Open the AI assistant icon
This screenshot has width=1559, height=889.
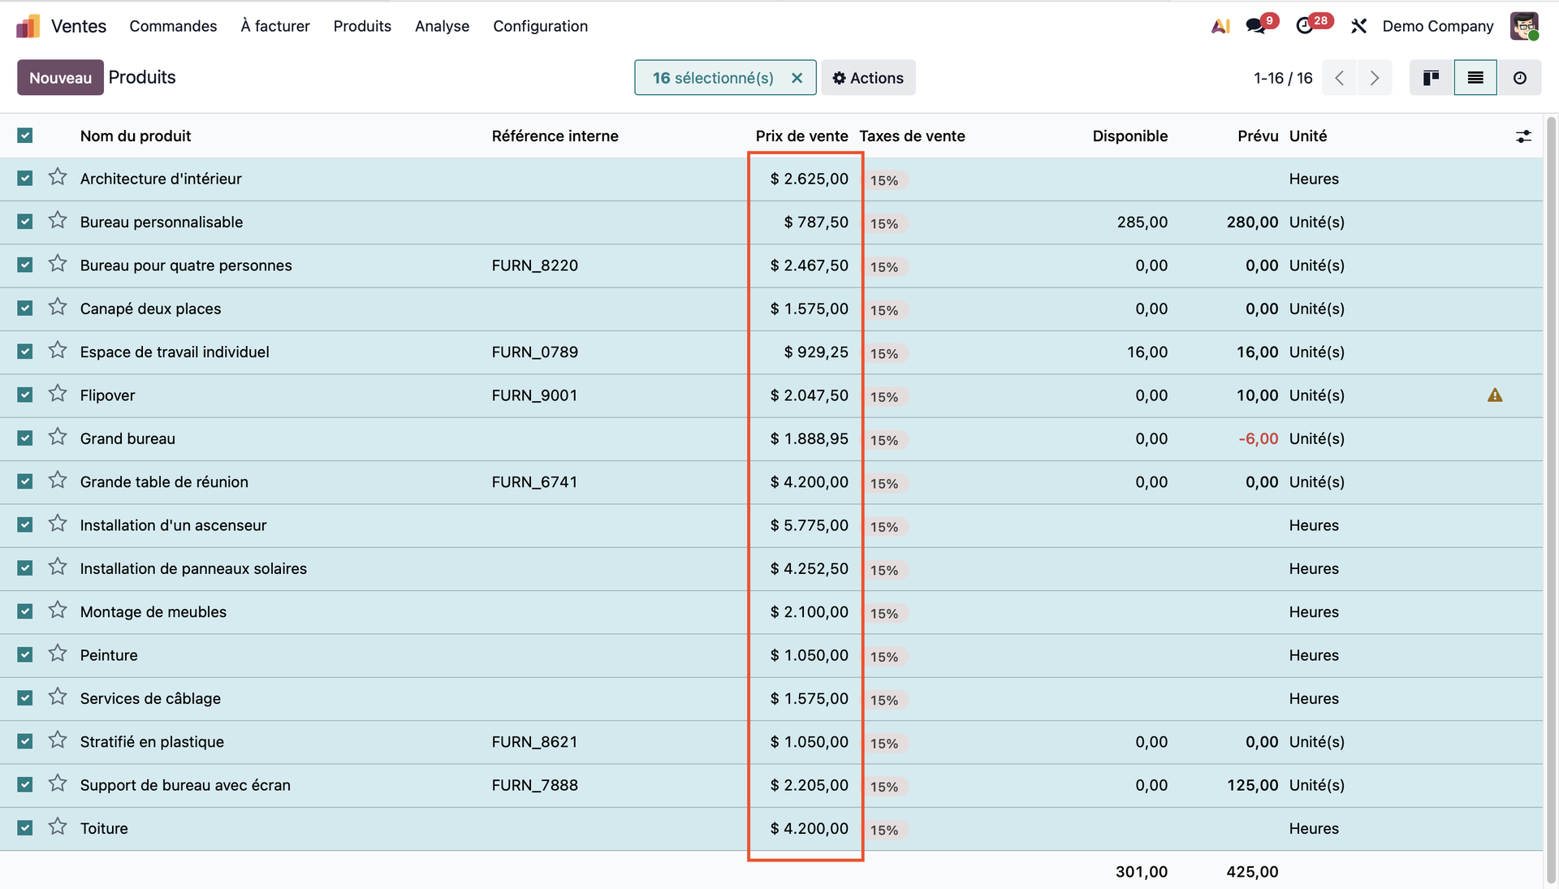click(1220, 26)
